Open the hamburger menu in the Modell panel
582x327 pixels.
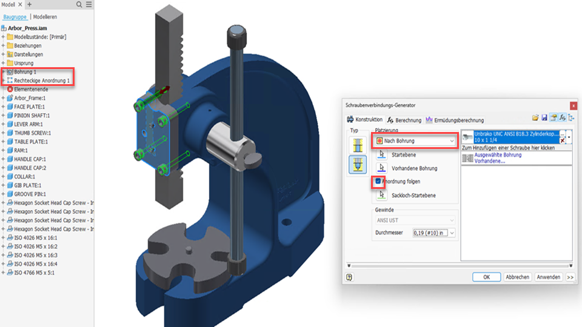pyautogui.click(x=89, y=4)
